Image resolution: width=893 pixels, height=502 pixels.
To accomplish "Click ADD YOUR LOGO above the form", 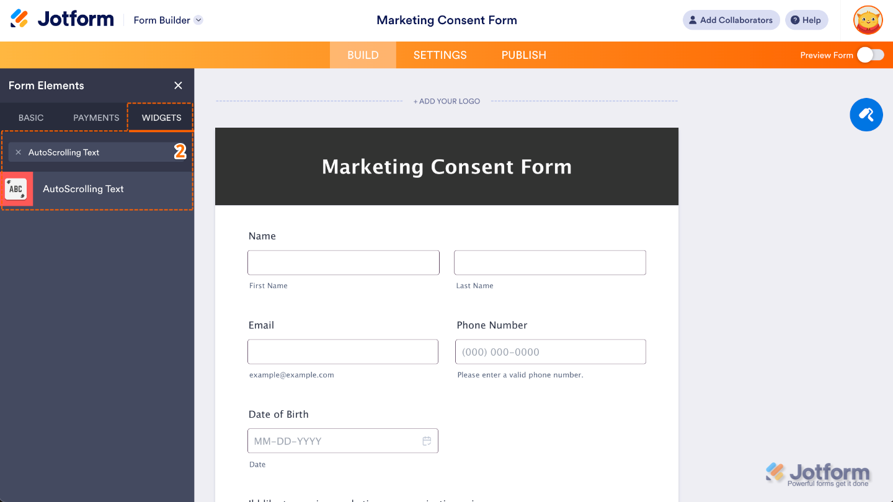I will tap(446, 100).
